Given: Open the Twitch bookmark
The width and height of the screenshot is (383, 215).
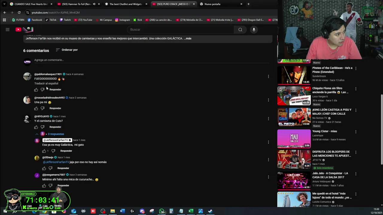Looking at the screenshot, I should [65, 20].
